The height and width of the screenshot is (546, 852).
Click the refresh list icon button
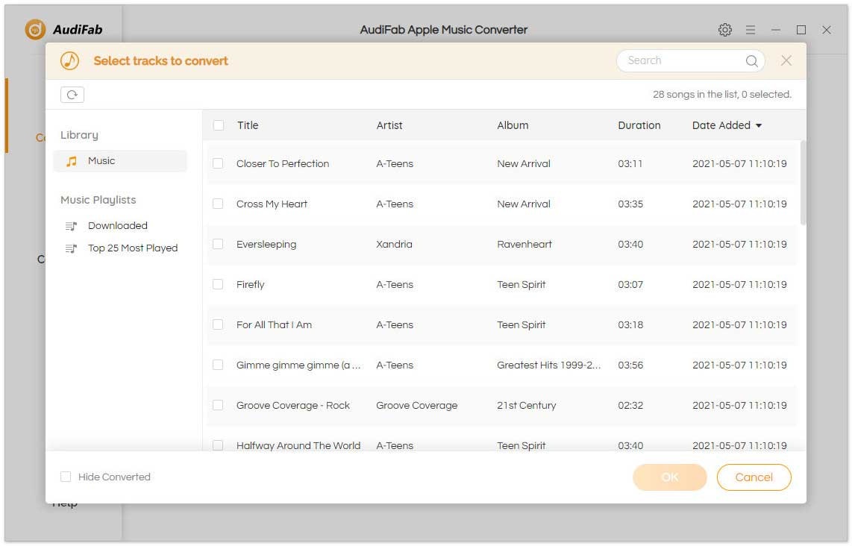click(72, 95)
